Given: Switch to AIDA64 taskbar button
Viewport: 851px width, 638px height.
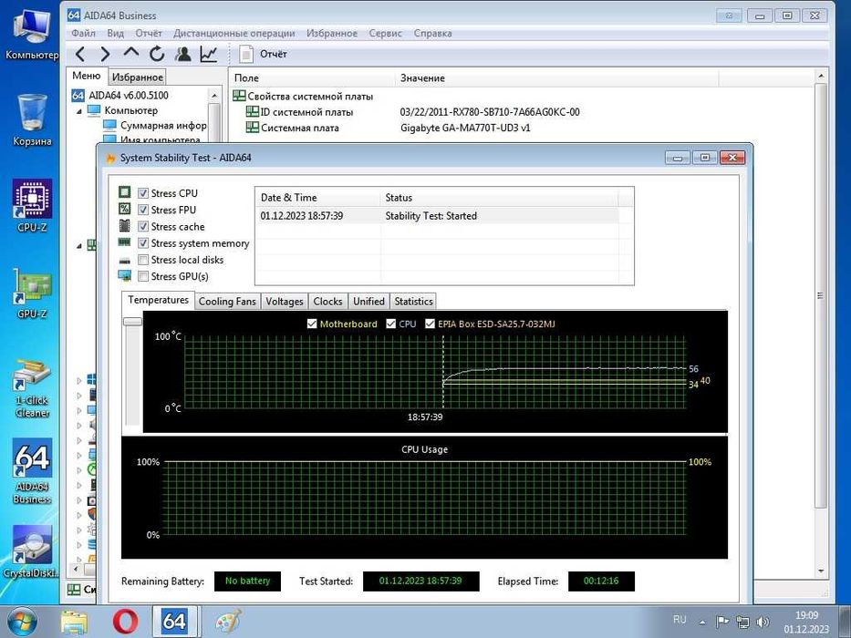Looking at the screenshot, I should pyautogui.click(x=174, y=622).
